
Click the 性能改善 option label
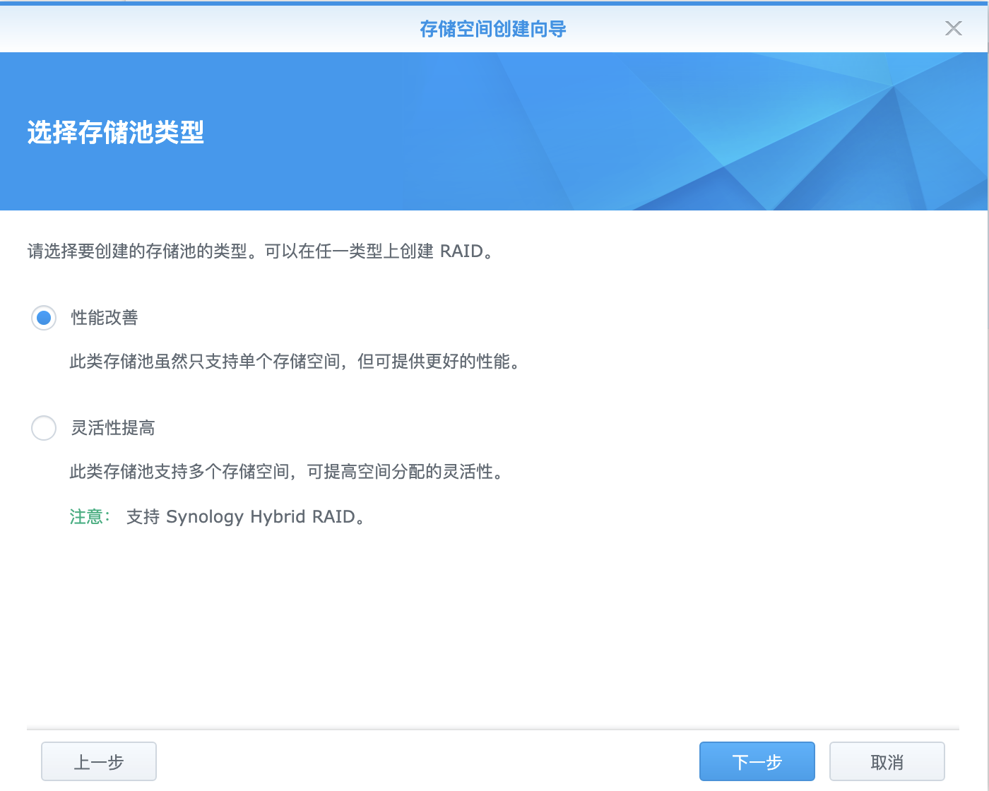pos(105,318)
